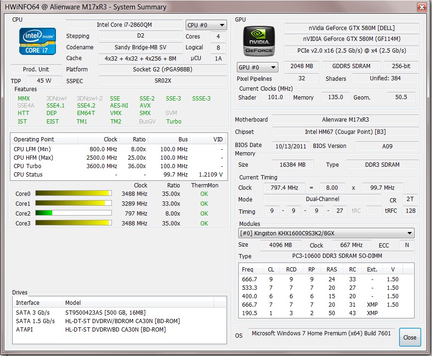This screenshot has width=432, height=356.
Task: Click the PC3-10600 DDR3 SDRAM SO-DIMM field
Action: 337,256
